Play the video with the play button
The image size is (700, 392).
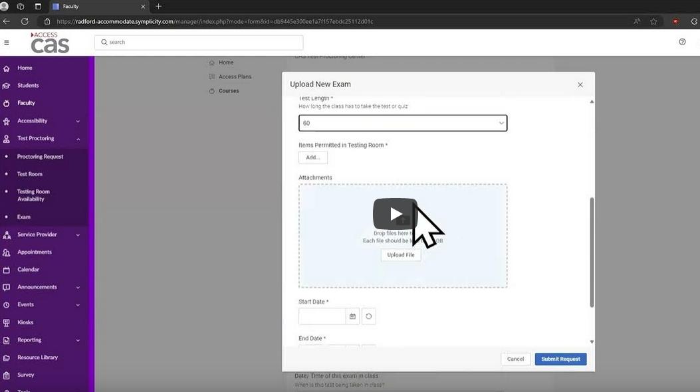click(x=395, y=214)
